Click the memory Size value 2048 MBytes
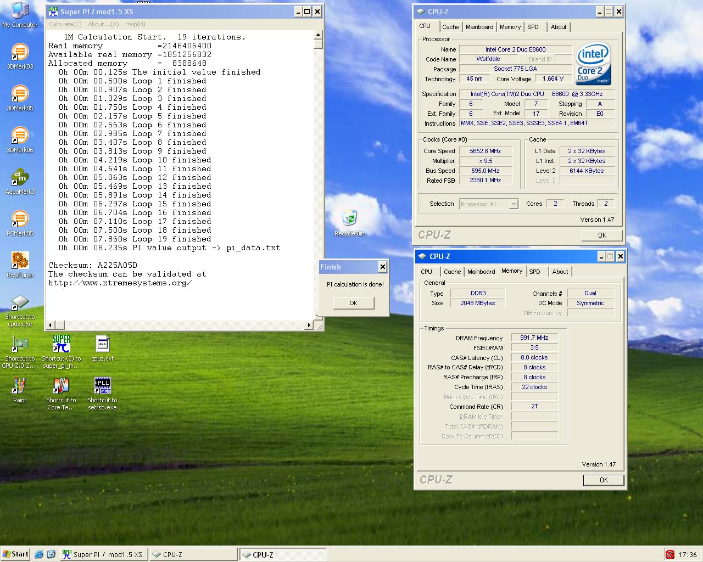The width and height of the screenshot is (703, 562). [478, 303]
